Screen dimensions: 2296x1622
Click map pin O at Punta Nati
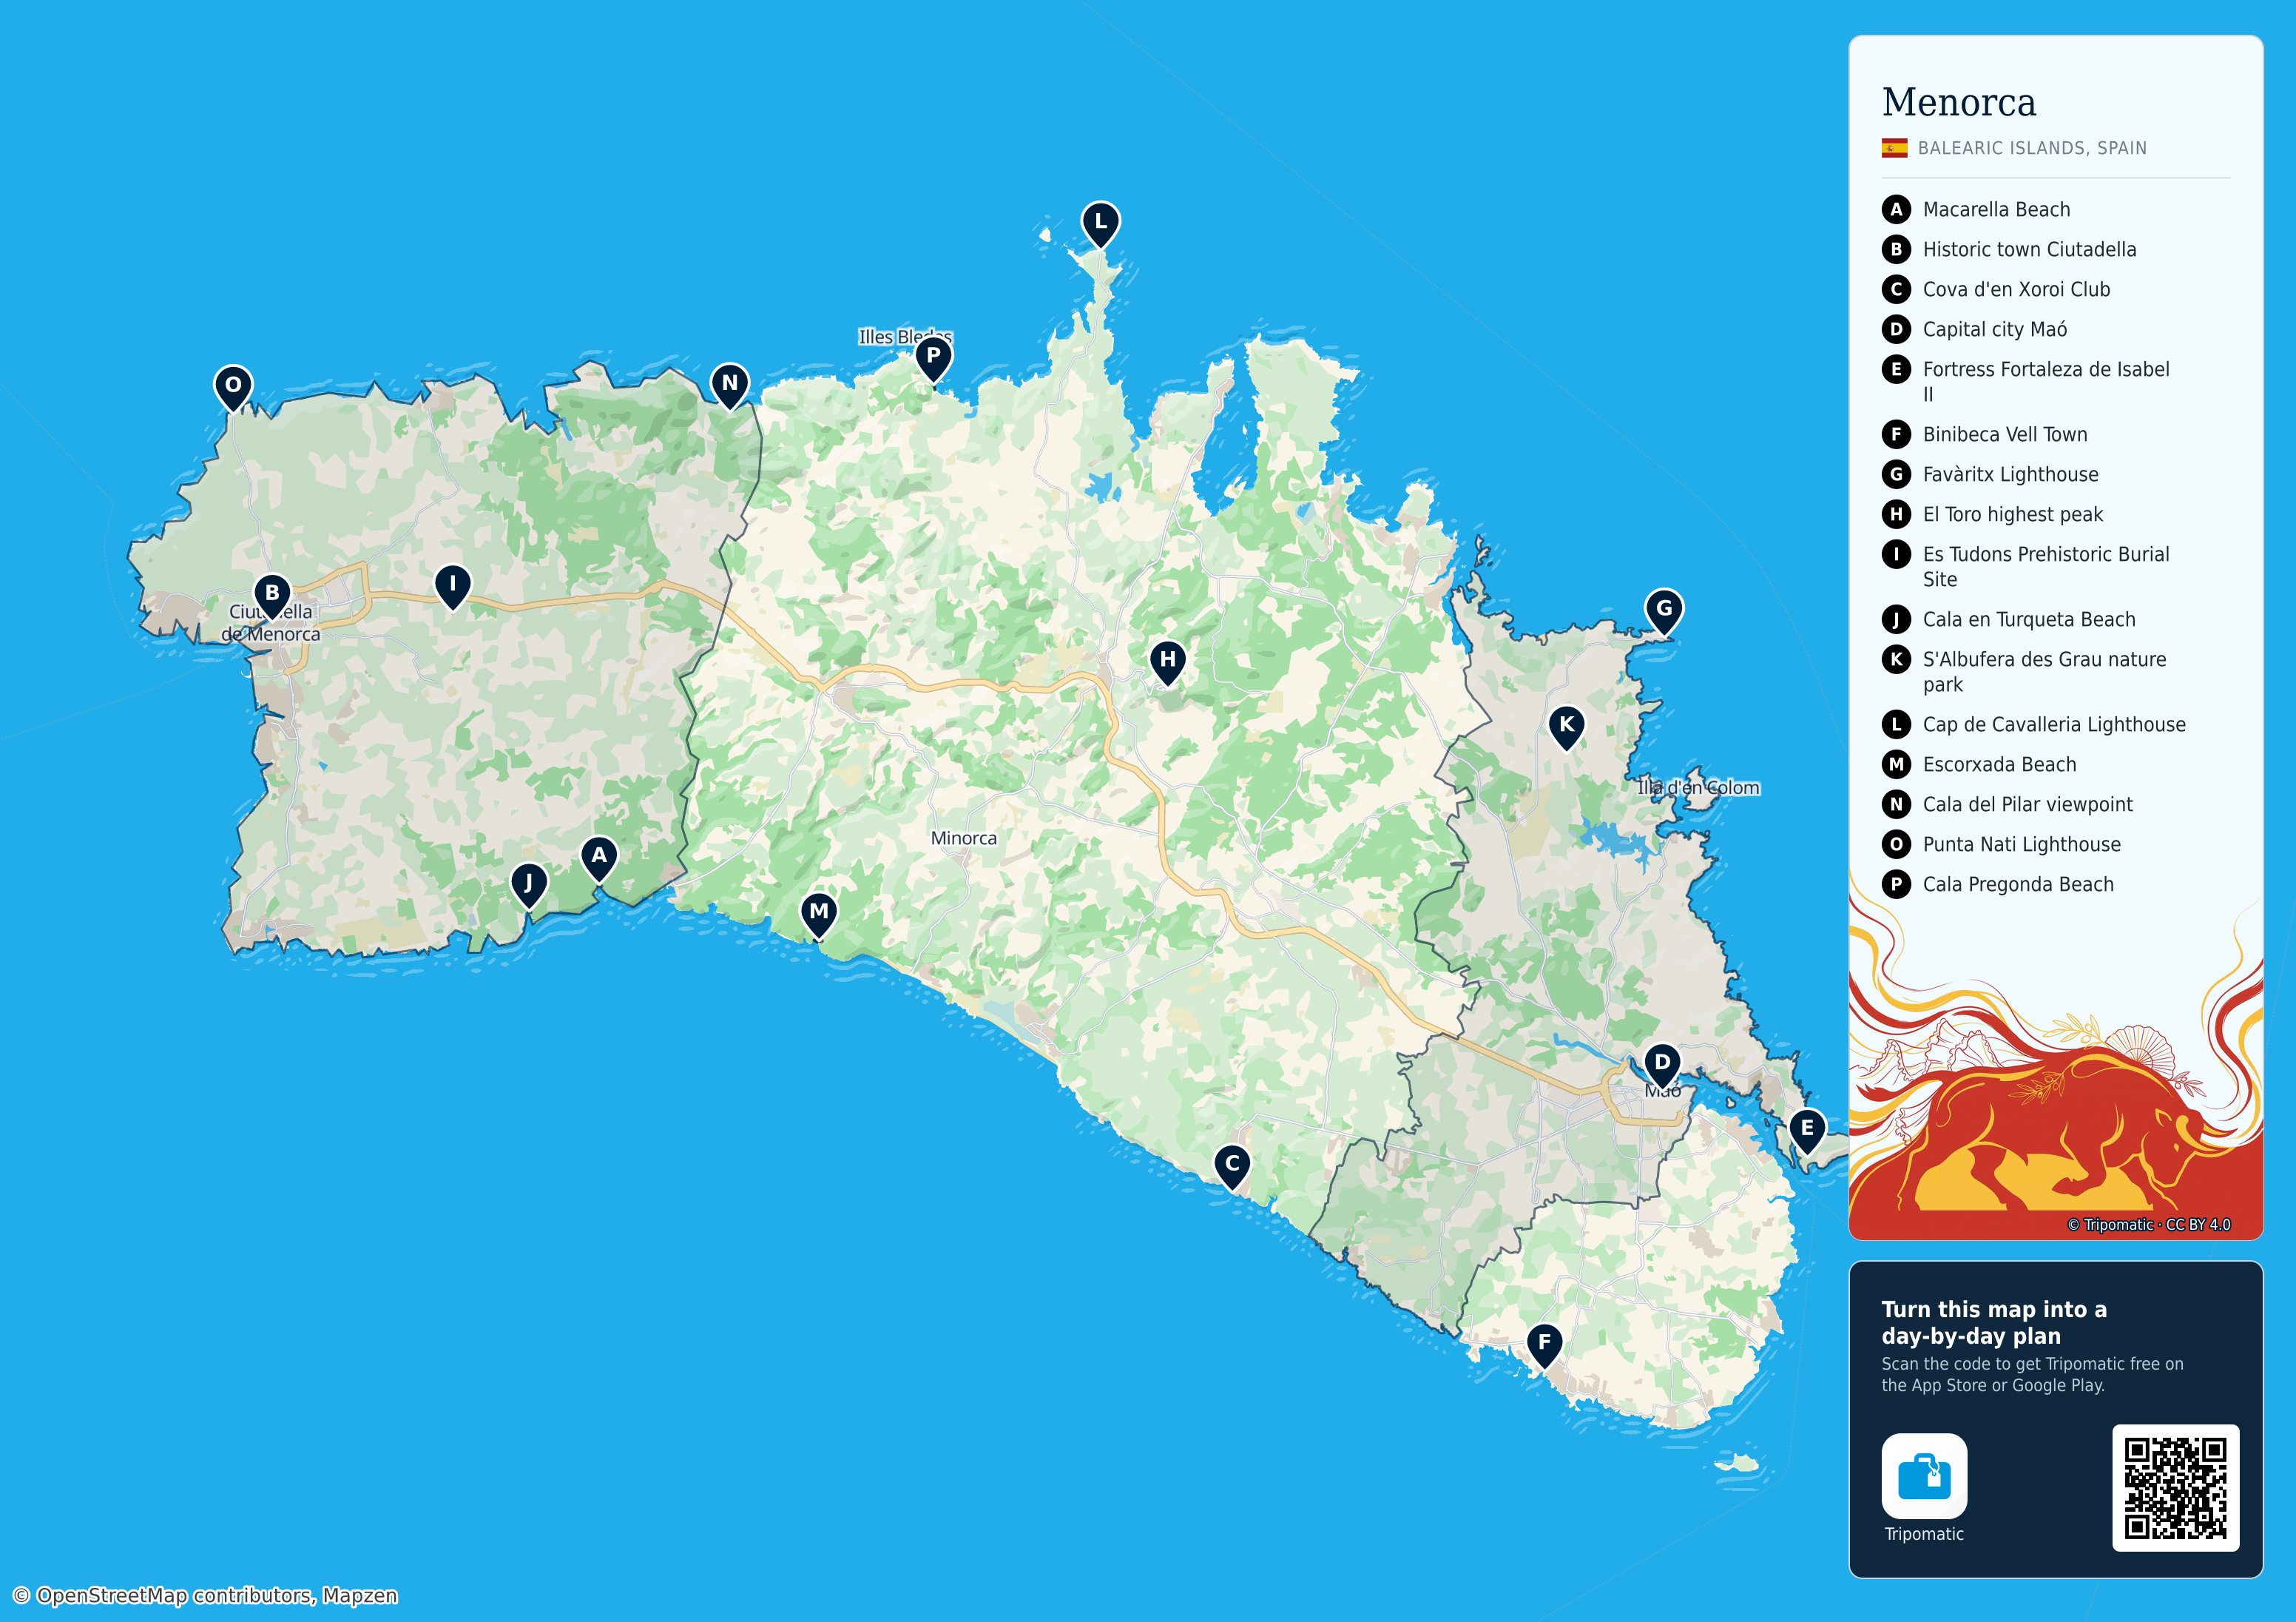pos(233,388)
